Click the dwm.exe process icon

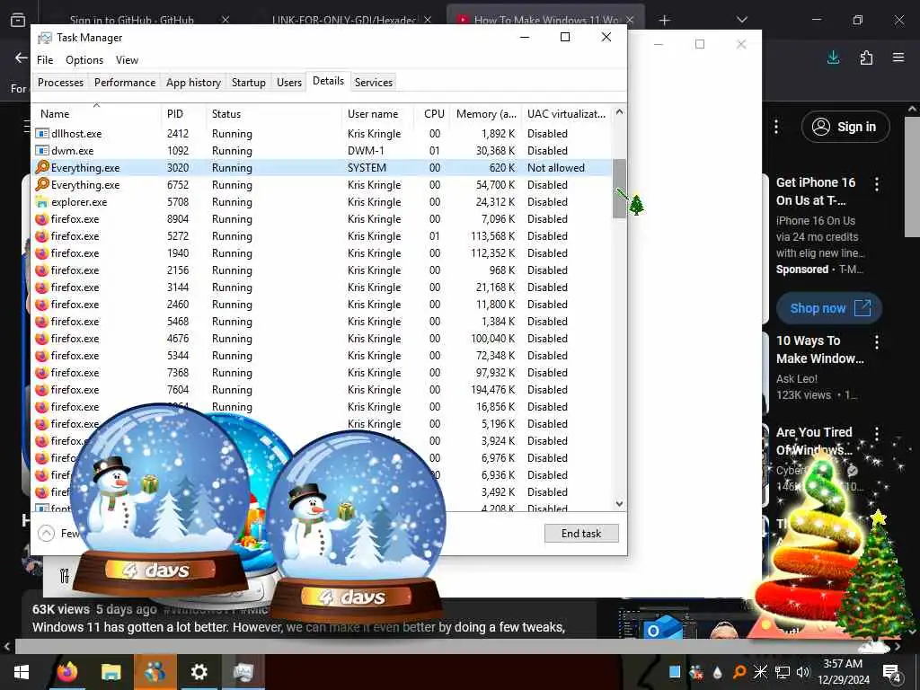[41, 151]
